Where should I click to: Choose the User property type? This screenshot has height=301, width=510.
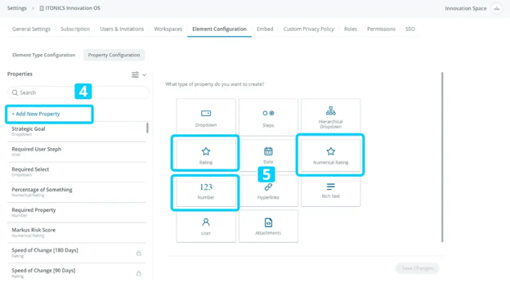coord(206,227)
